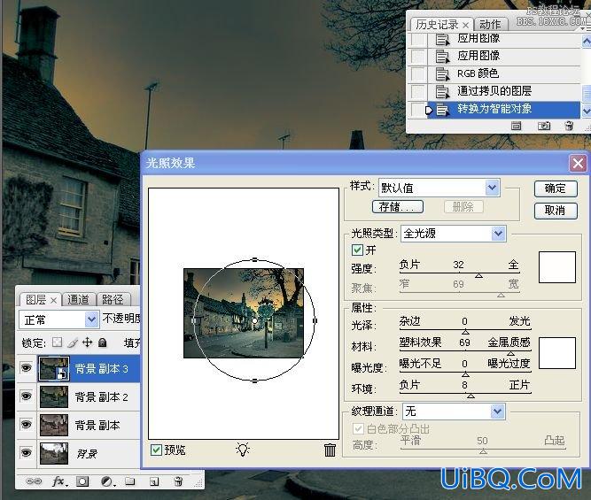
Task: Click the 材料 material slider thumb
Action: point(510,353)
